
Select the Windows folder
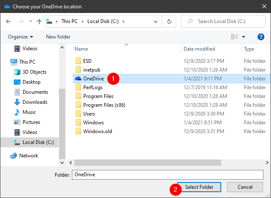[93, 123]
